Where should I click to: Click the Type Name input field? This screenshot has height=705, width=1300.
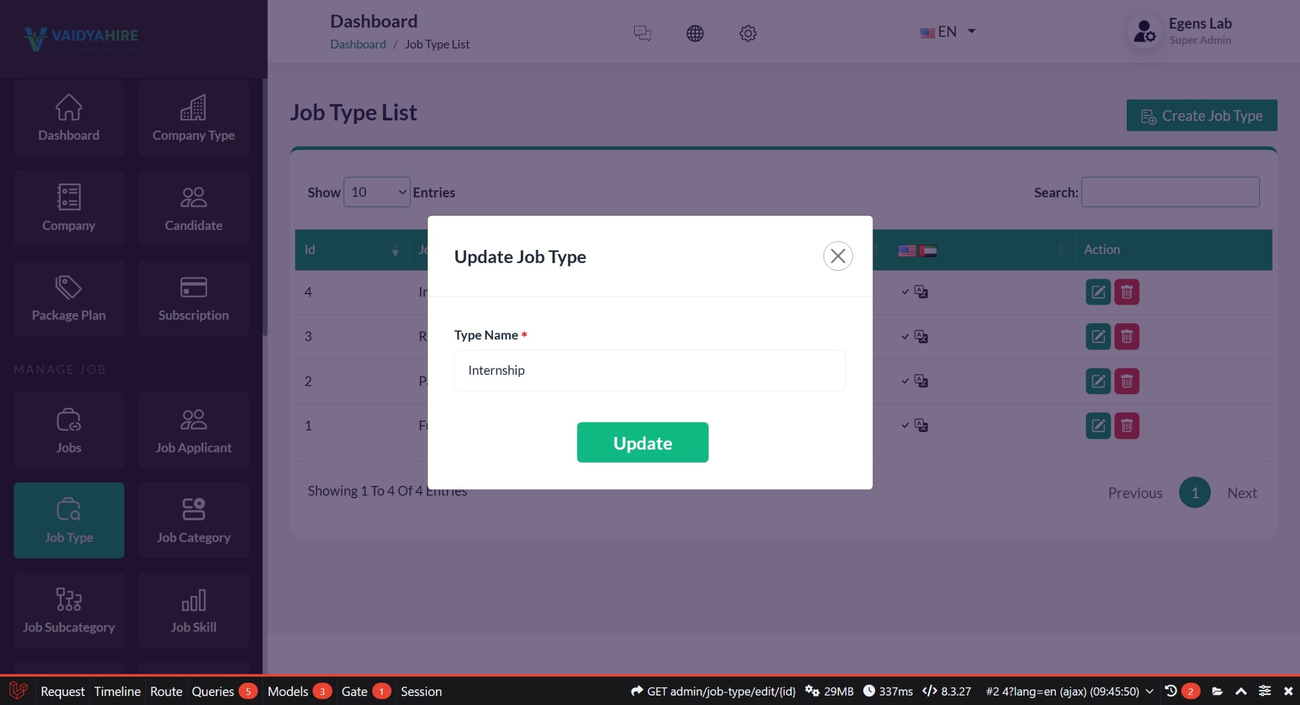point(649,371)
